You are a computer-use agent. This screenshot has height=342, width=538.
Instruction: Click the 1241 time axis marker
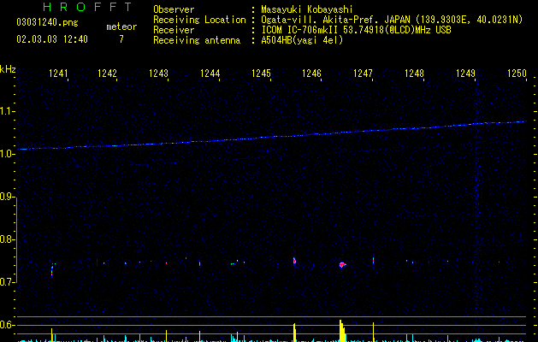pyautogui.click(x=58, y=74)
